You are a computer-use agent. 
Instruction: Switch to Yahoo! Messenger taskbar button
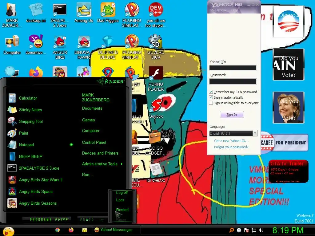pyautogui.click(x=116, y=230)
